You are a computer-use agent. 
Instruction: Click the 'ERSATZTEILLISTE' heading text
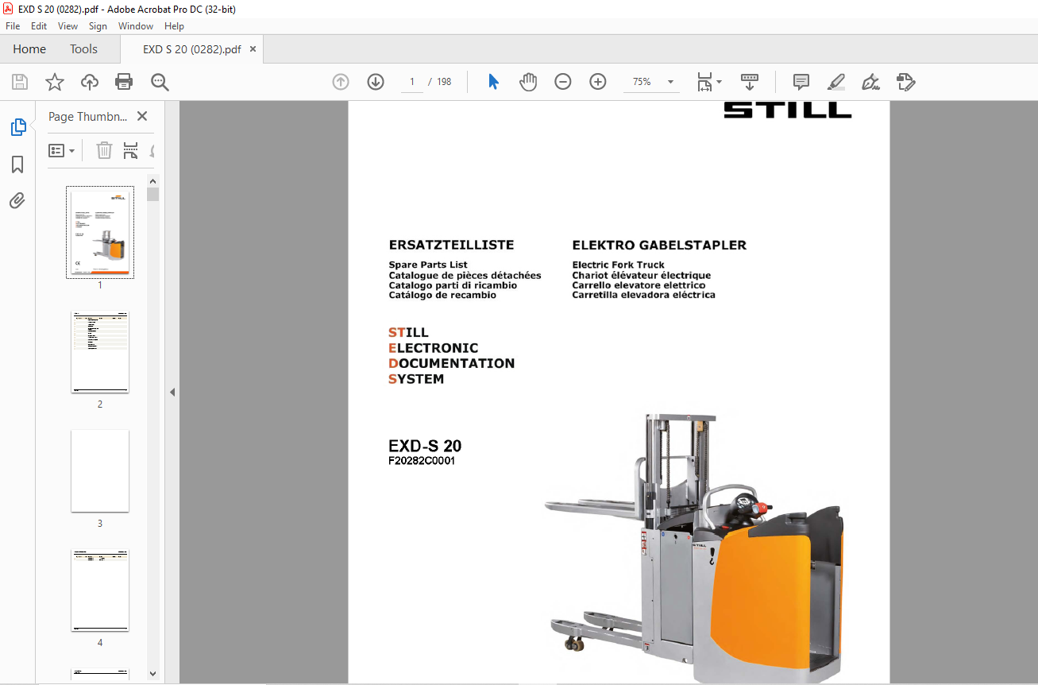point(451,246)
